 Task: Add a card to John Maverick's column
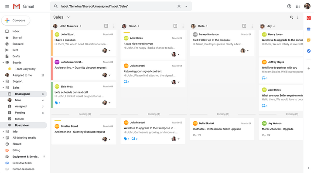[106, 26]
